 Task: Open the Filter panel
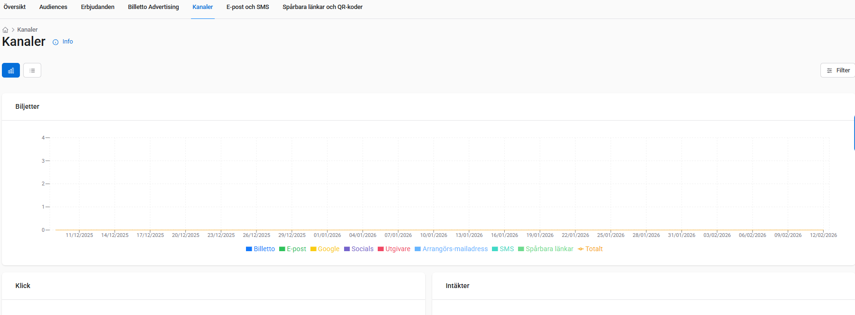point(838,70)
